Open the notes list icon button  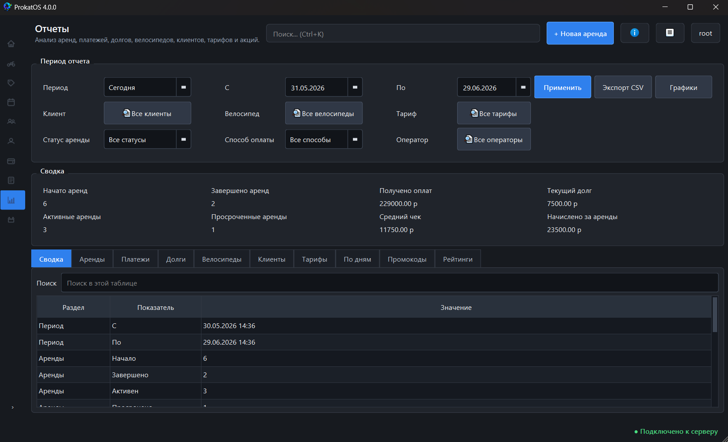[x=670, y=33]
